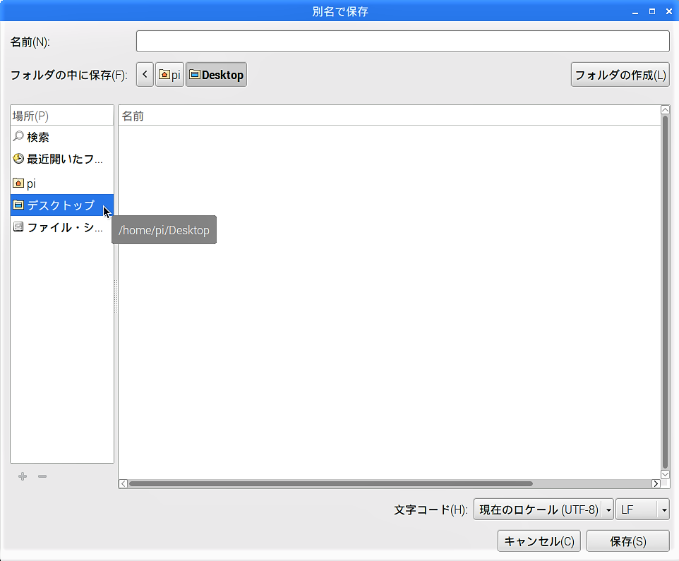Select the Desktop path bar button
This screenshot has width=679, height=561.
216,75
